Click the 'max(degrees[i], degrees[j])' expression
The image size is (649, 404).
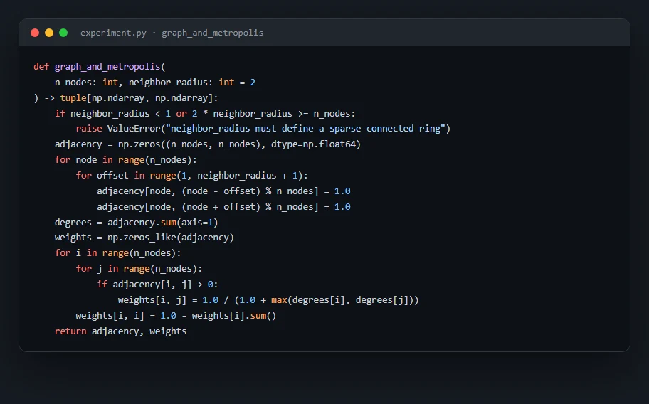pyautogui.click(x=342, y=300)
